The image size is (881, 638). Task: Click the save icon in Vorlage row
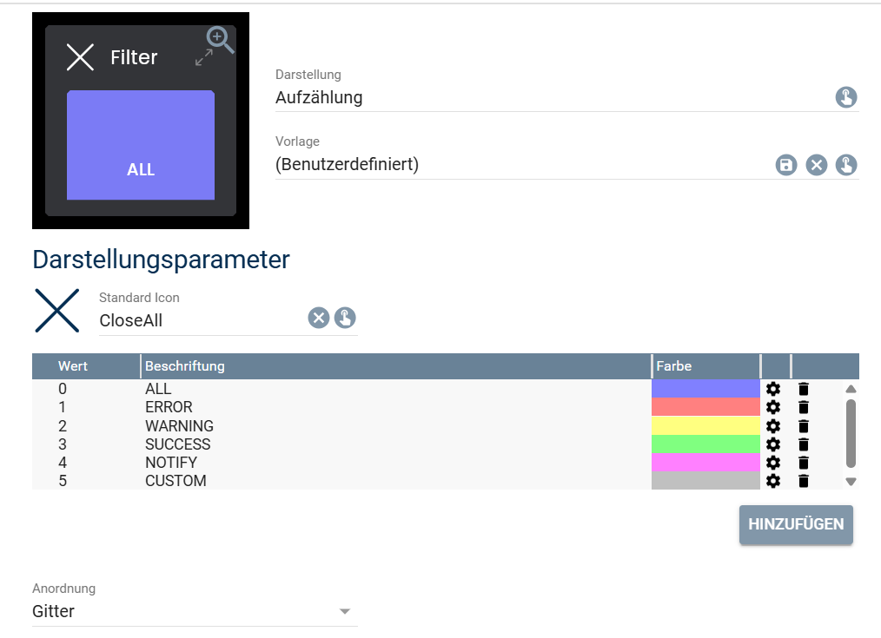coord(786,165)
